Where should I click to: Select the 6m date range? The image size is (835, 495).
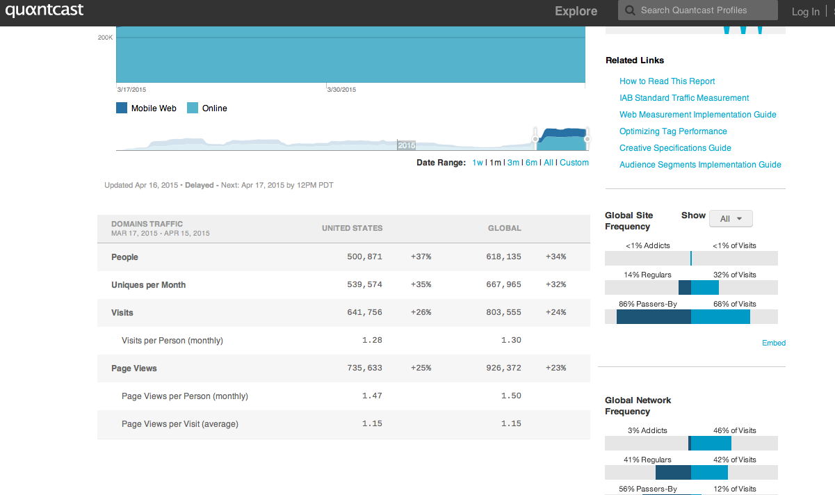[531, 163]
